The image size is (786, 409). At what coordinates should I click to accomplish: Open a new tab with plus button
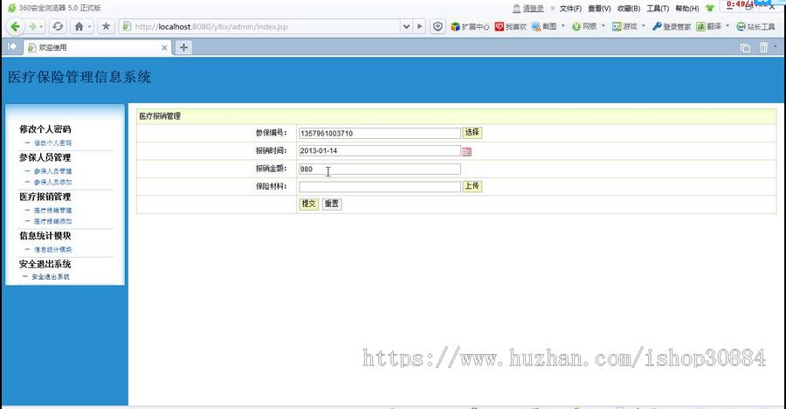183,47
